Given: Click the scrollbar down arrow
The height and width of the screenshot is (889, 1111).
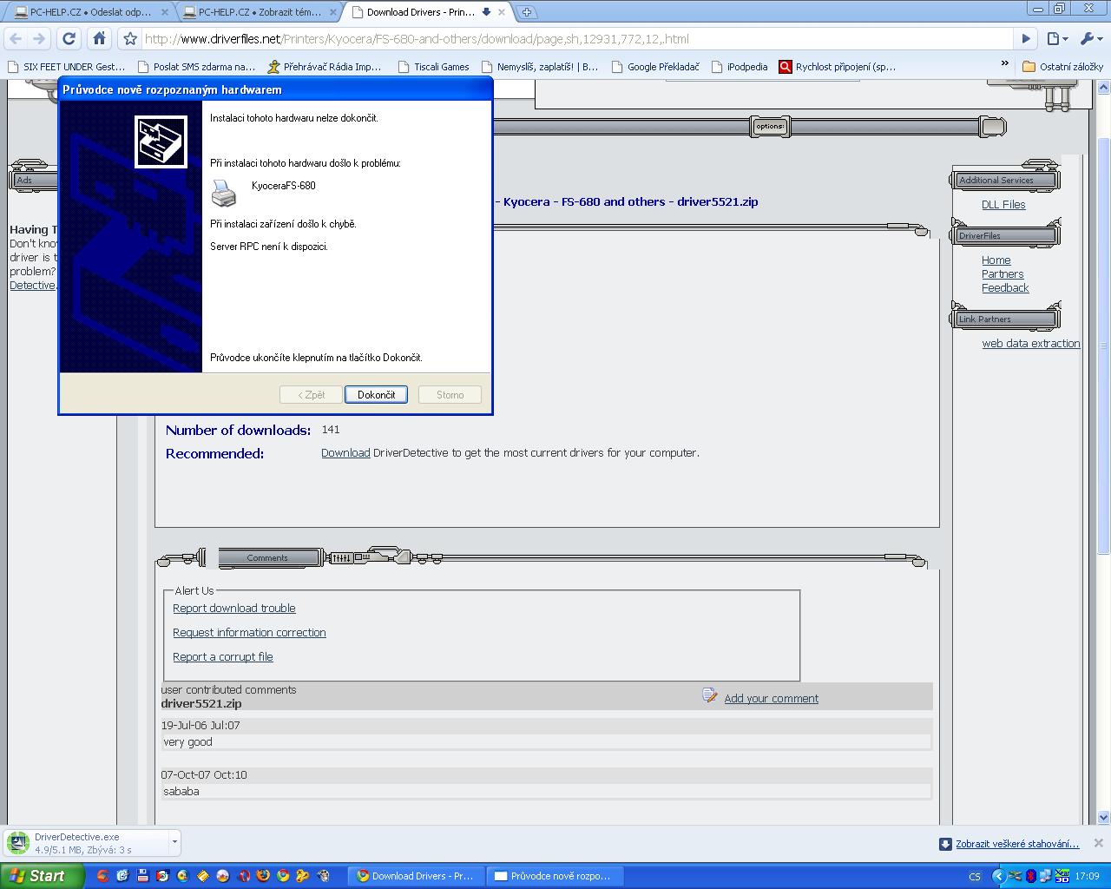Looking at the screenshot, I should click(1104, 817).
